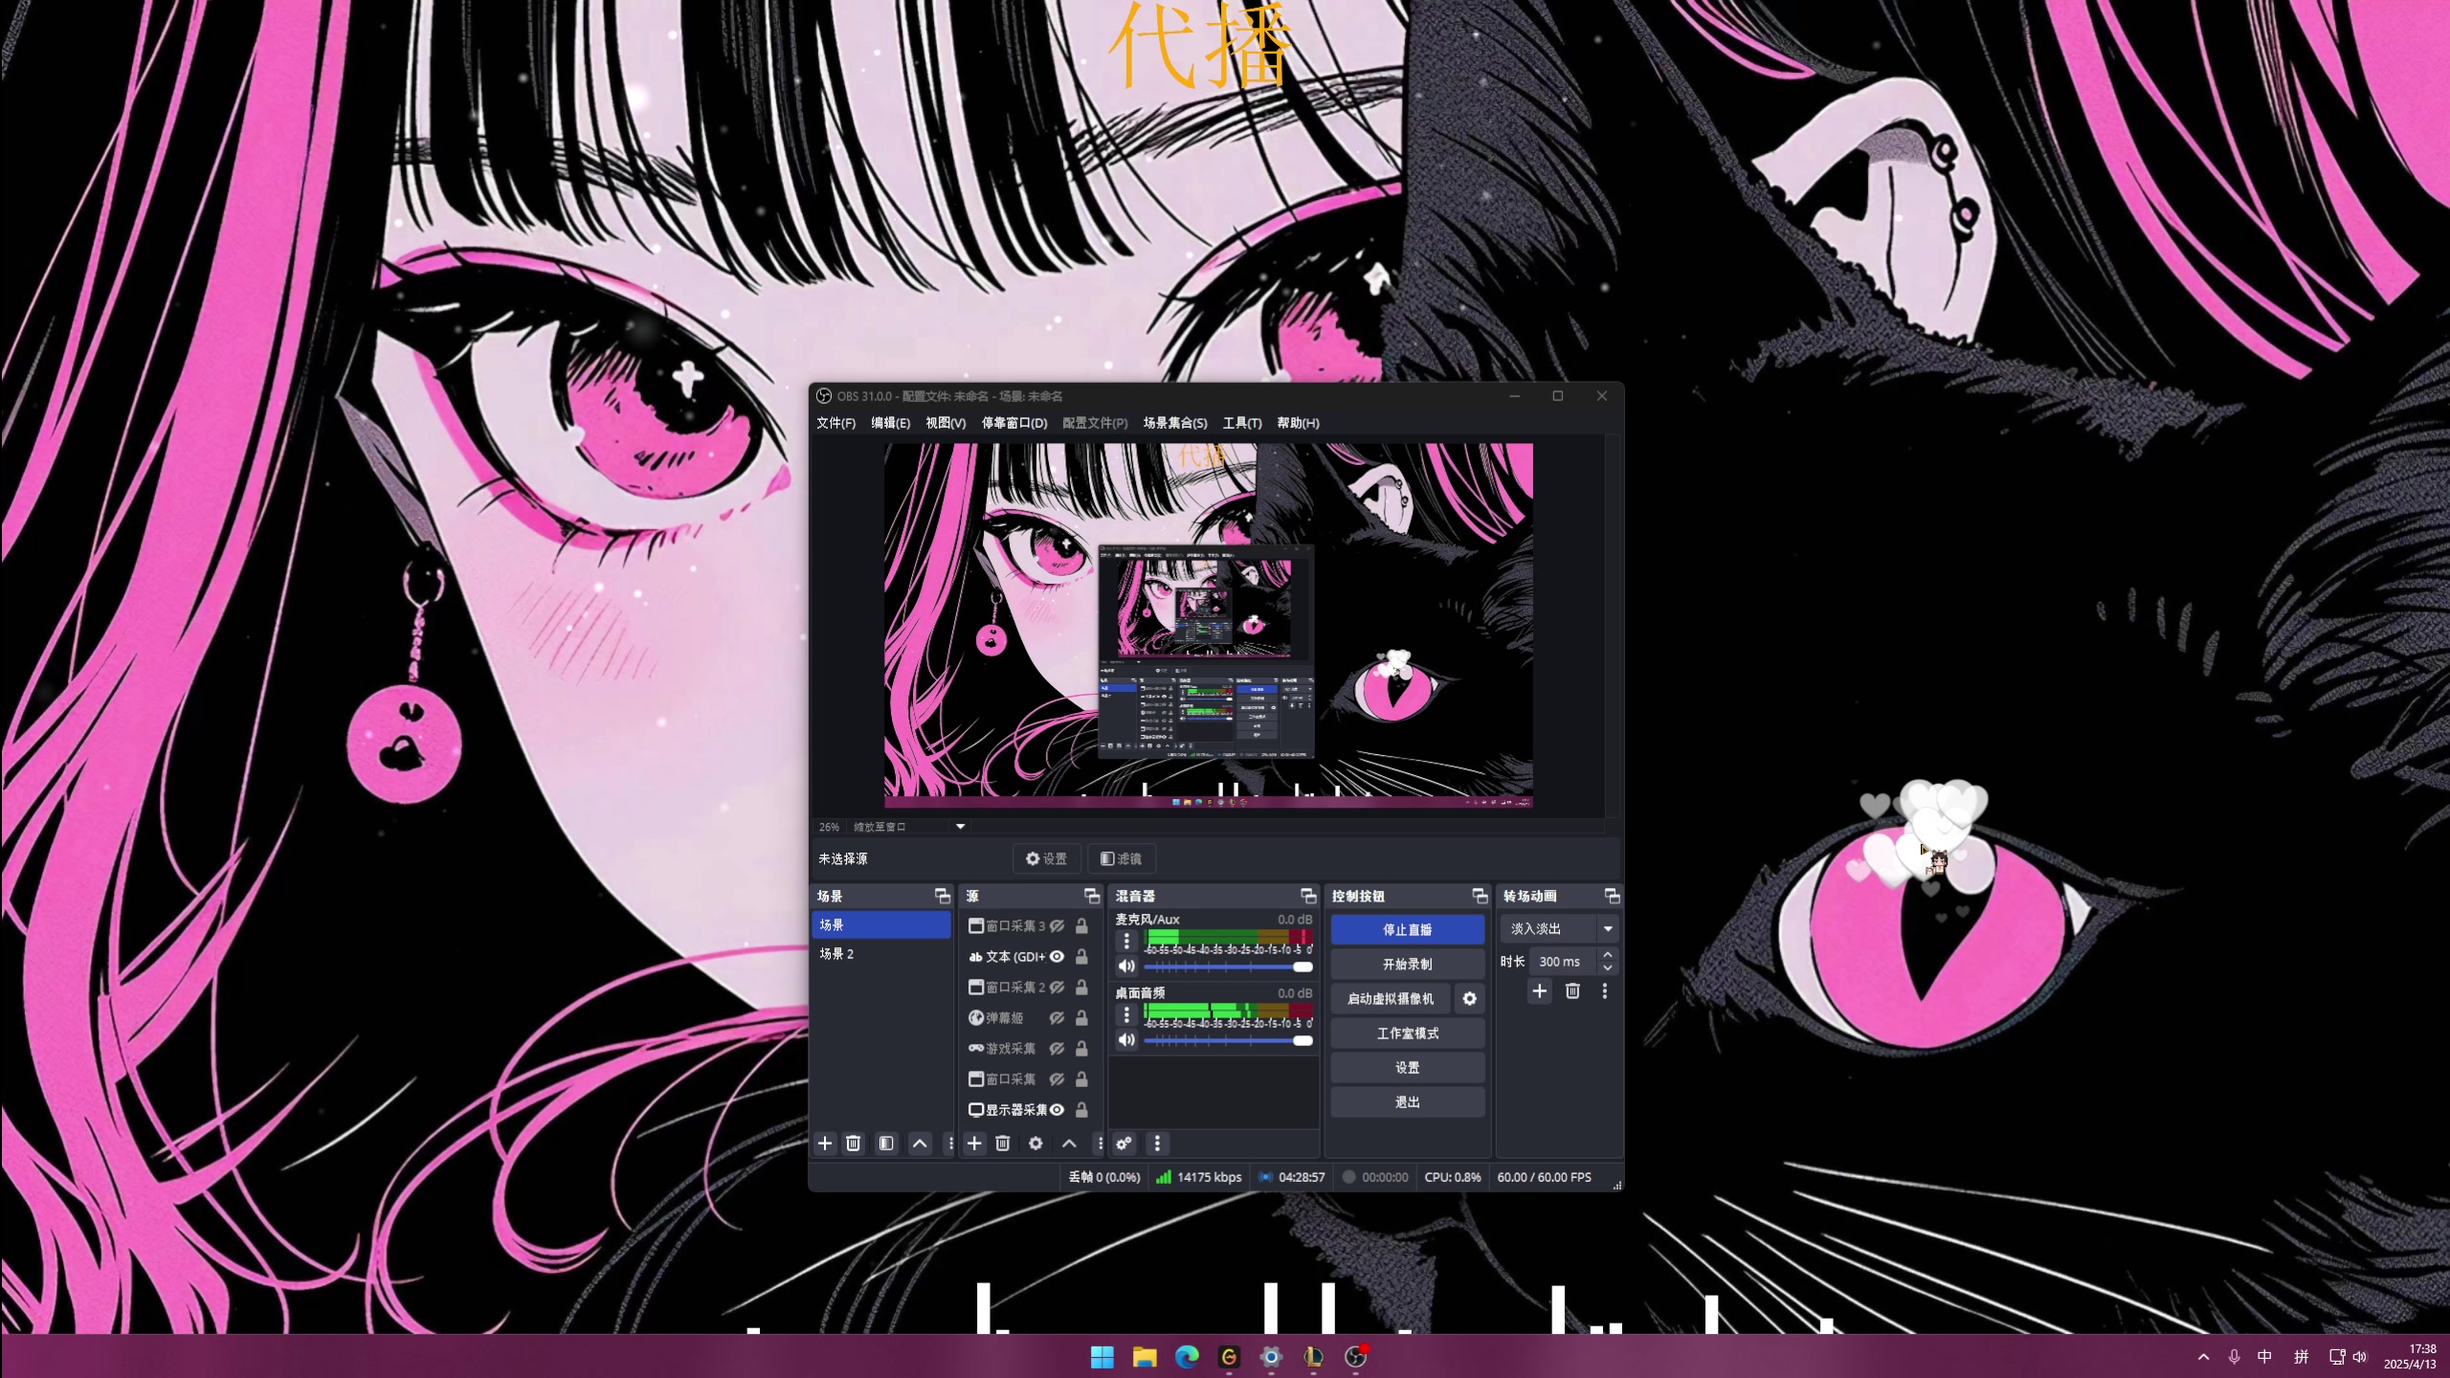2450x1378 pixels.
Task: Click the 开始录制 button
Action: coord(1407,964)
